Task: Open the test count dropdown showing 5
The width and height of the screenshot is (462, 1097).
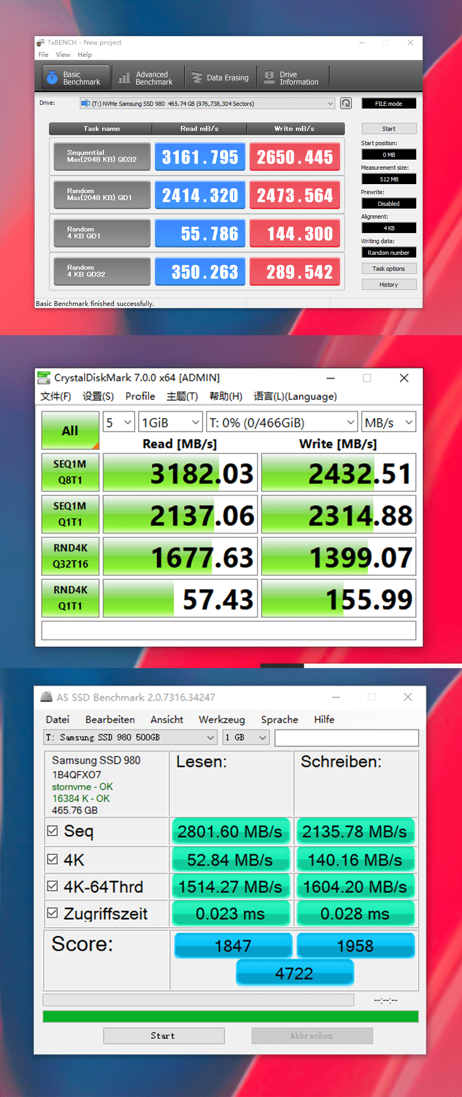Action: point(118,422)
